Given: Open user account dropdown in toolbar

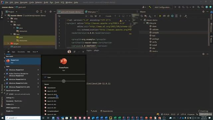Looking at the screenshot, I should tap(144, 7).
